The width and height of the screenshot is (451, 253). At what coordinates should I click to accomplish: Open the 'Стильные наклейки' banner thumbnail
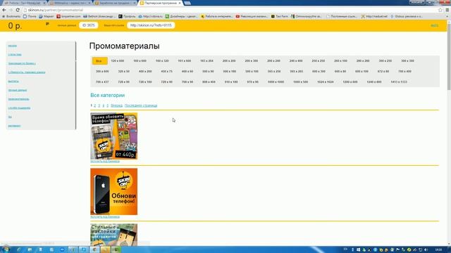pos(114,235)
